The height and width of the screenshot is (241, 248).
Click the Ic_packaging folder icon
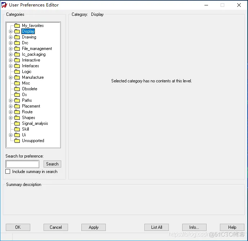[x=17, y=54]
